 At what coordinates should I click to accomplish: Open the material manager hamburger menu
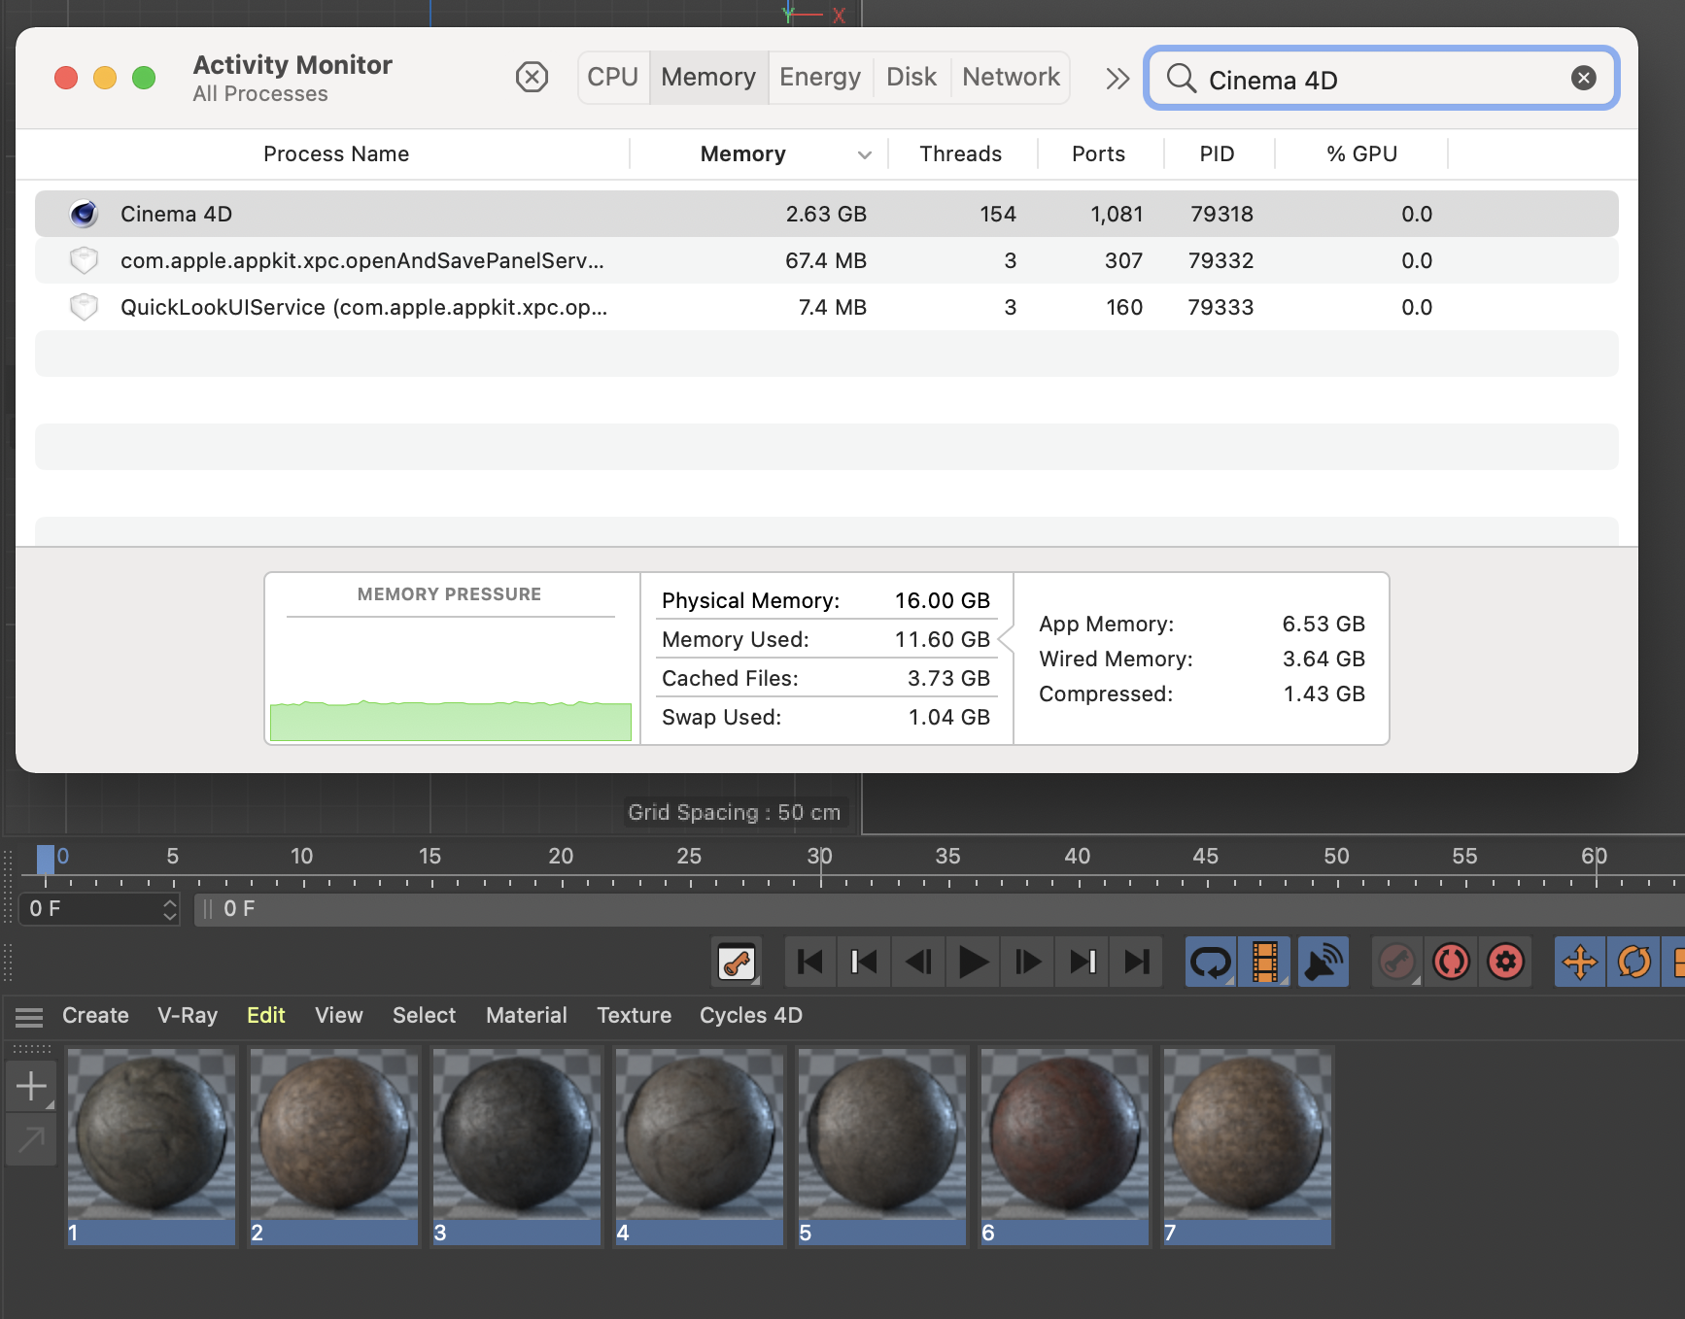pos(29,1017)
